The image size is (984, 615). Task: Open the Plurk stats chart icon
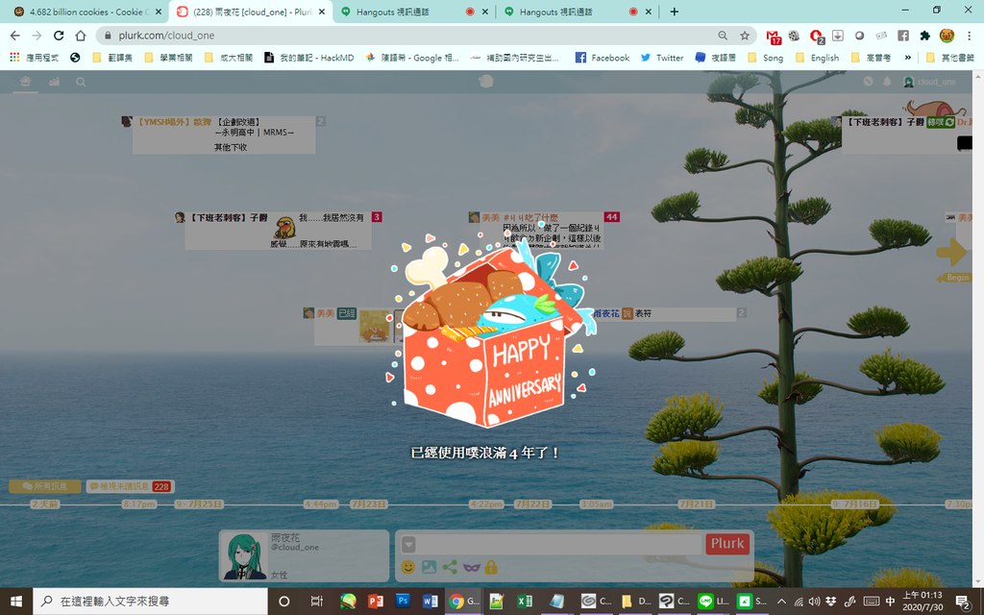tap(55, 82)
